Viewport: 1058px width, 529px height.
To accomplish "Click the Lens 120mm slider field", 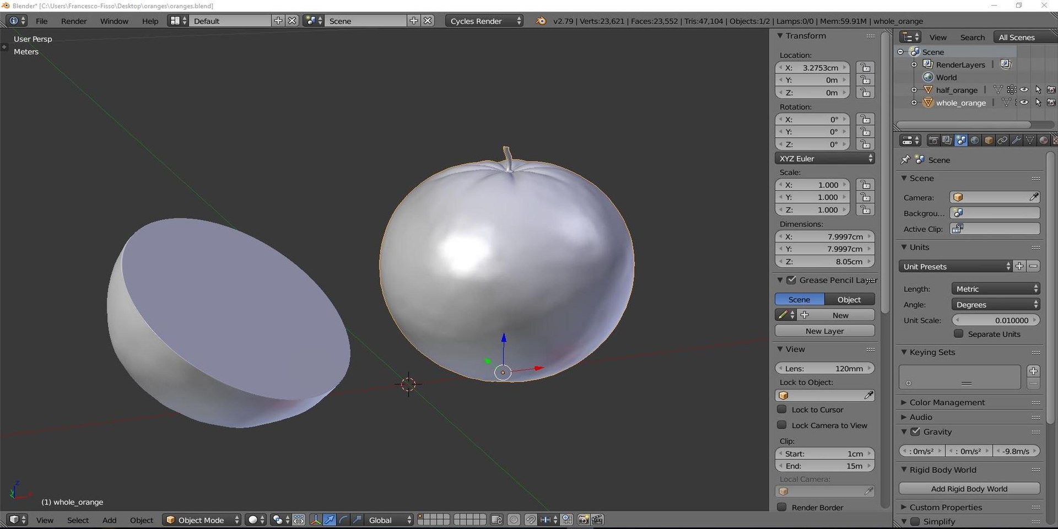I will [x=824, y=368].
